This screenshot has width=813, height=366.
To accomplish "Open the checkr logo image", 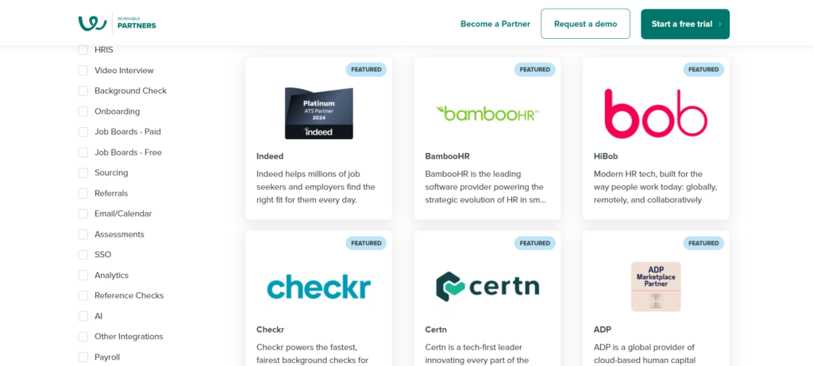I will pyautogui.click(x=319, y=287).
